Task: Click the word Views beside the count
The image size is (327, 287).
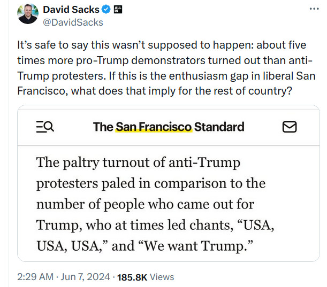Action: tap(162, 277)
